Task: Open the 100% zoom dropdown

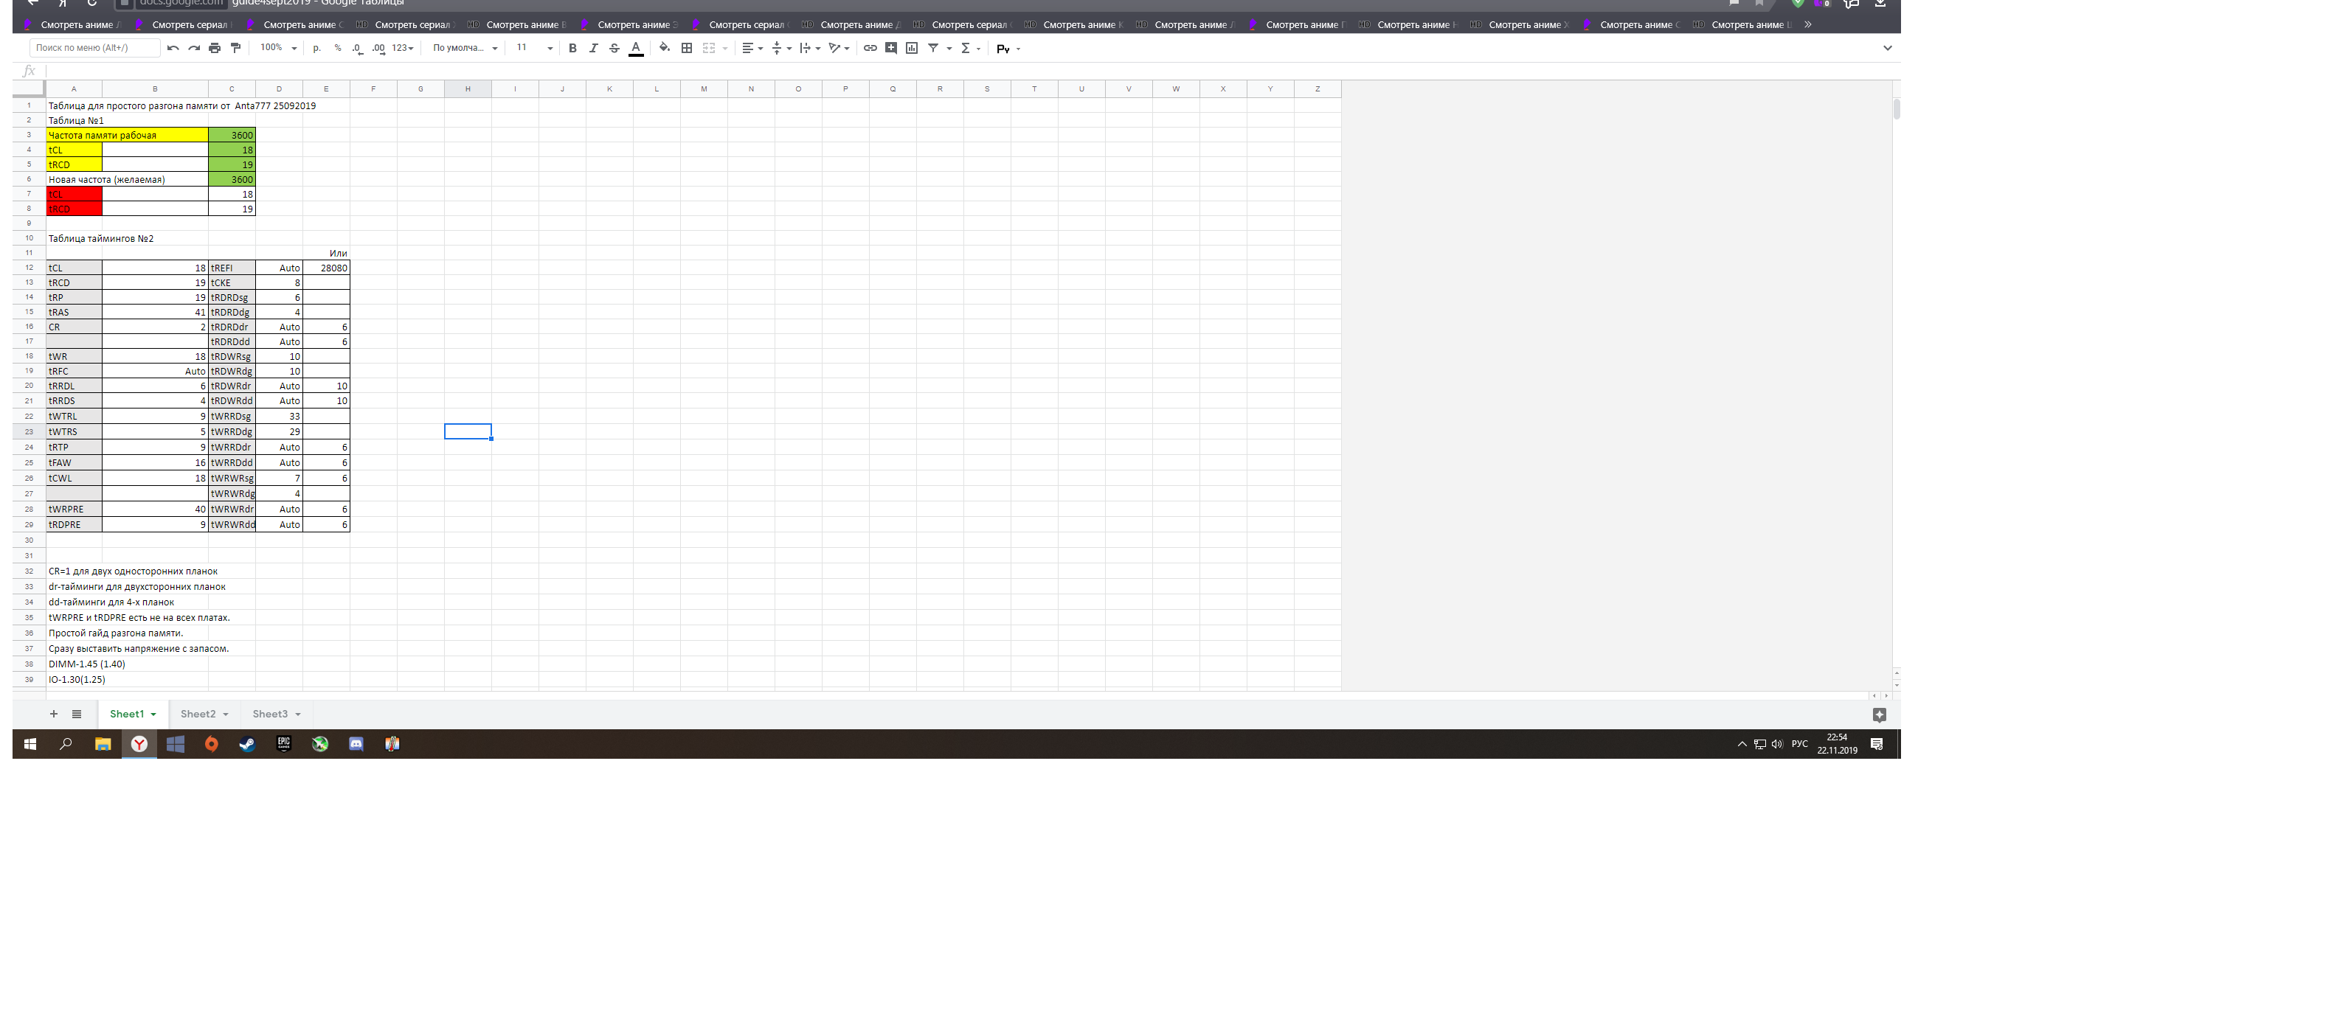Action: (279, 48)
